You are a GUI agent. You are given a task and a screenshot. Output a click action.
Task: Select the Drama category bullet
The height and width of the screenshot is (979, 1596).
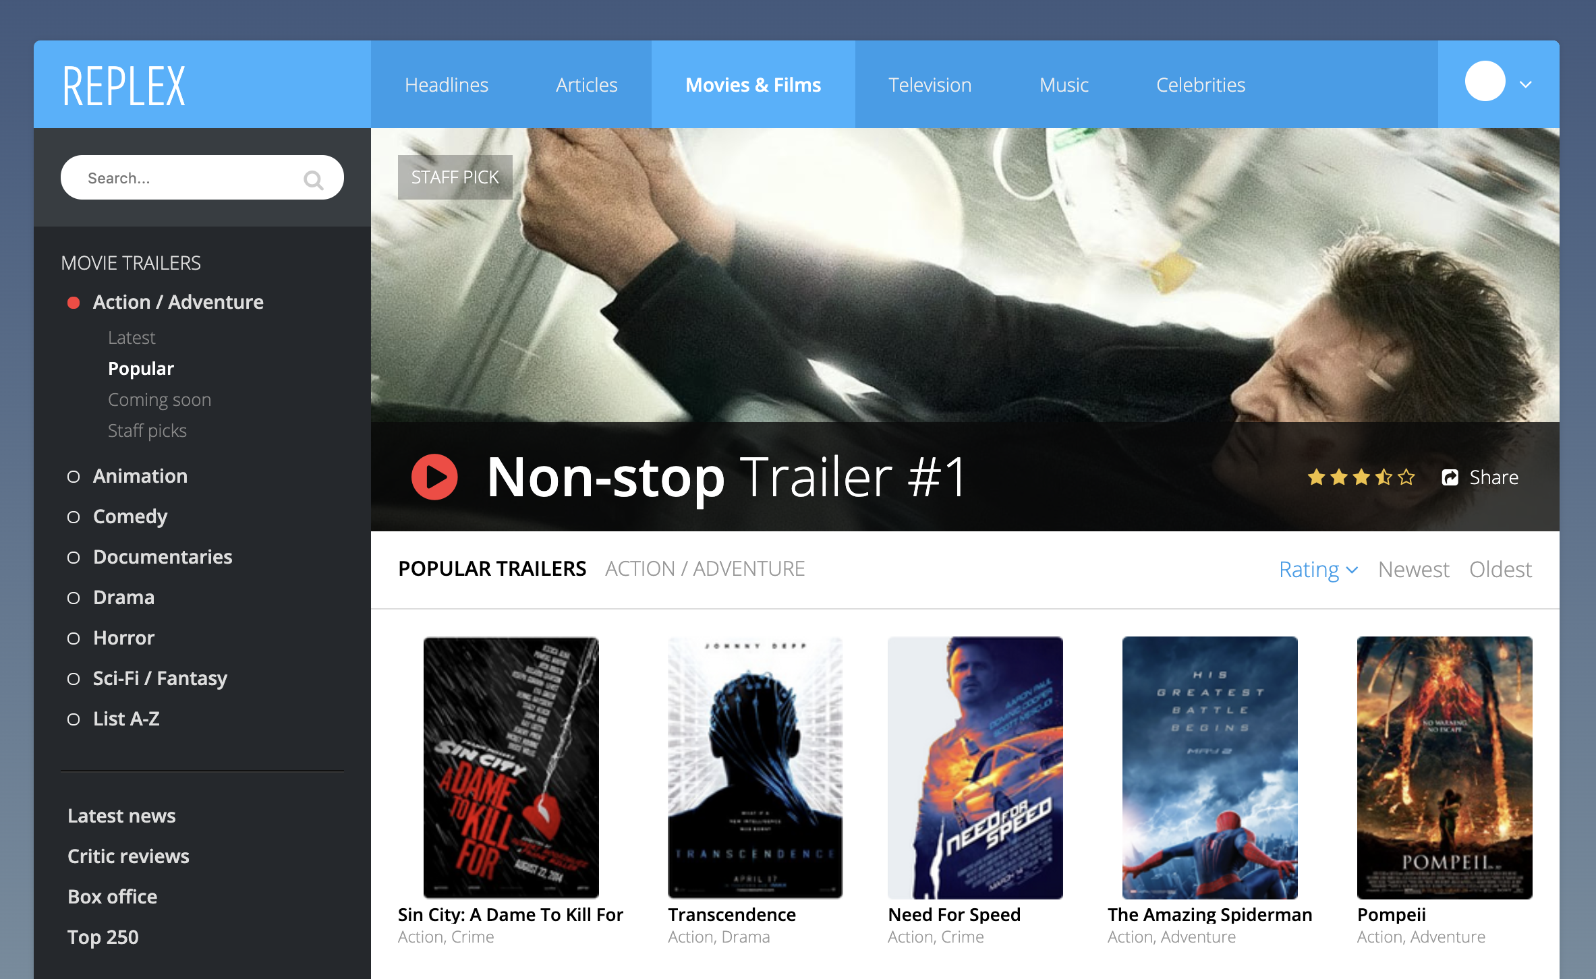[x=74, y=598]
